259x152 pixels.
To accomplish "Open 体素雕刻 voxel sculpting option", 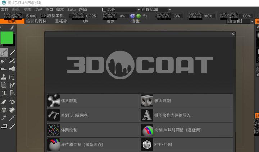I will [93, 101].
